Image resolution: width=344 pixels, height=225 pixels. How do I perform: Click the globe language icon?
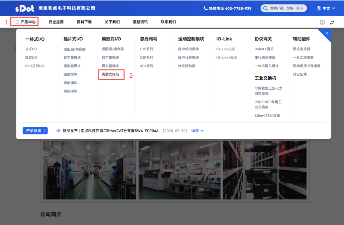tap(319, 8)
